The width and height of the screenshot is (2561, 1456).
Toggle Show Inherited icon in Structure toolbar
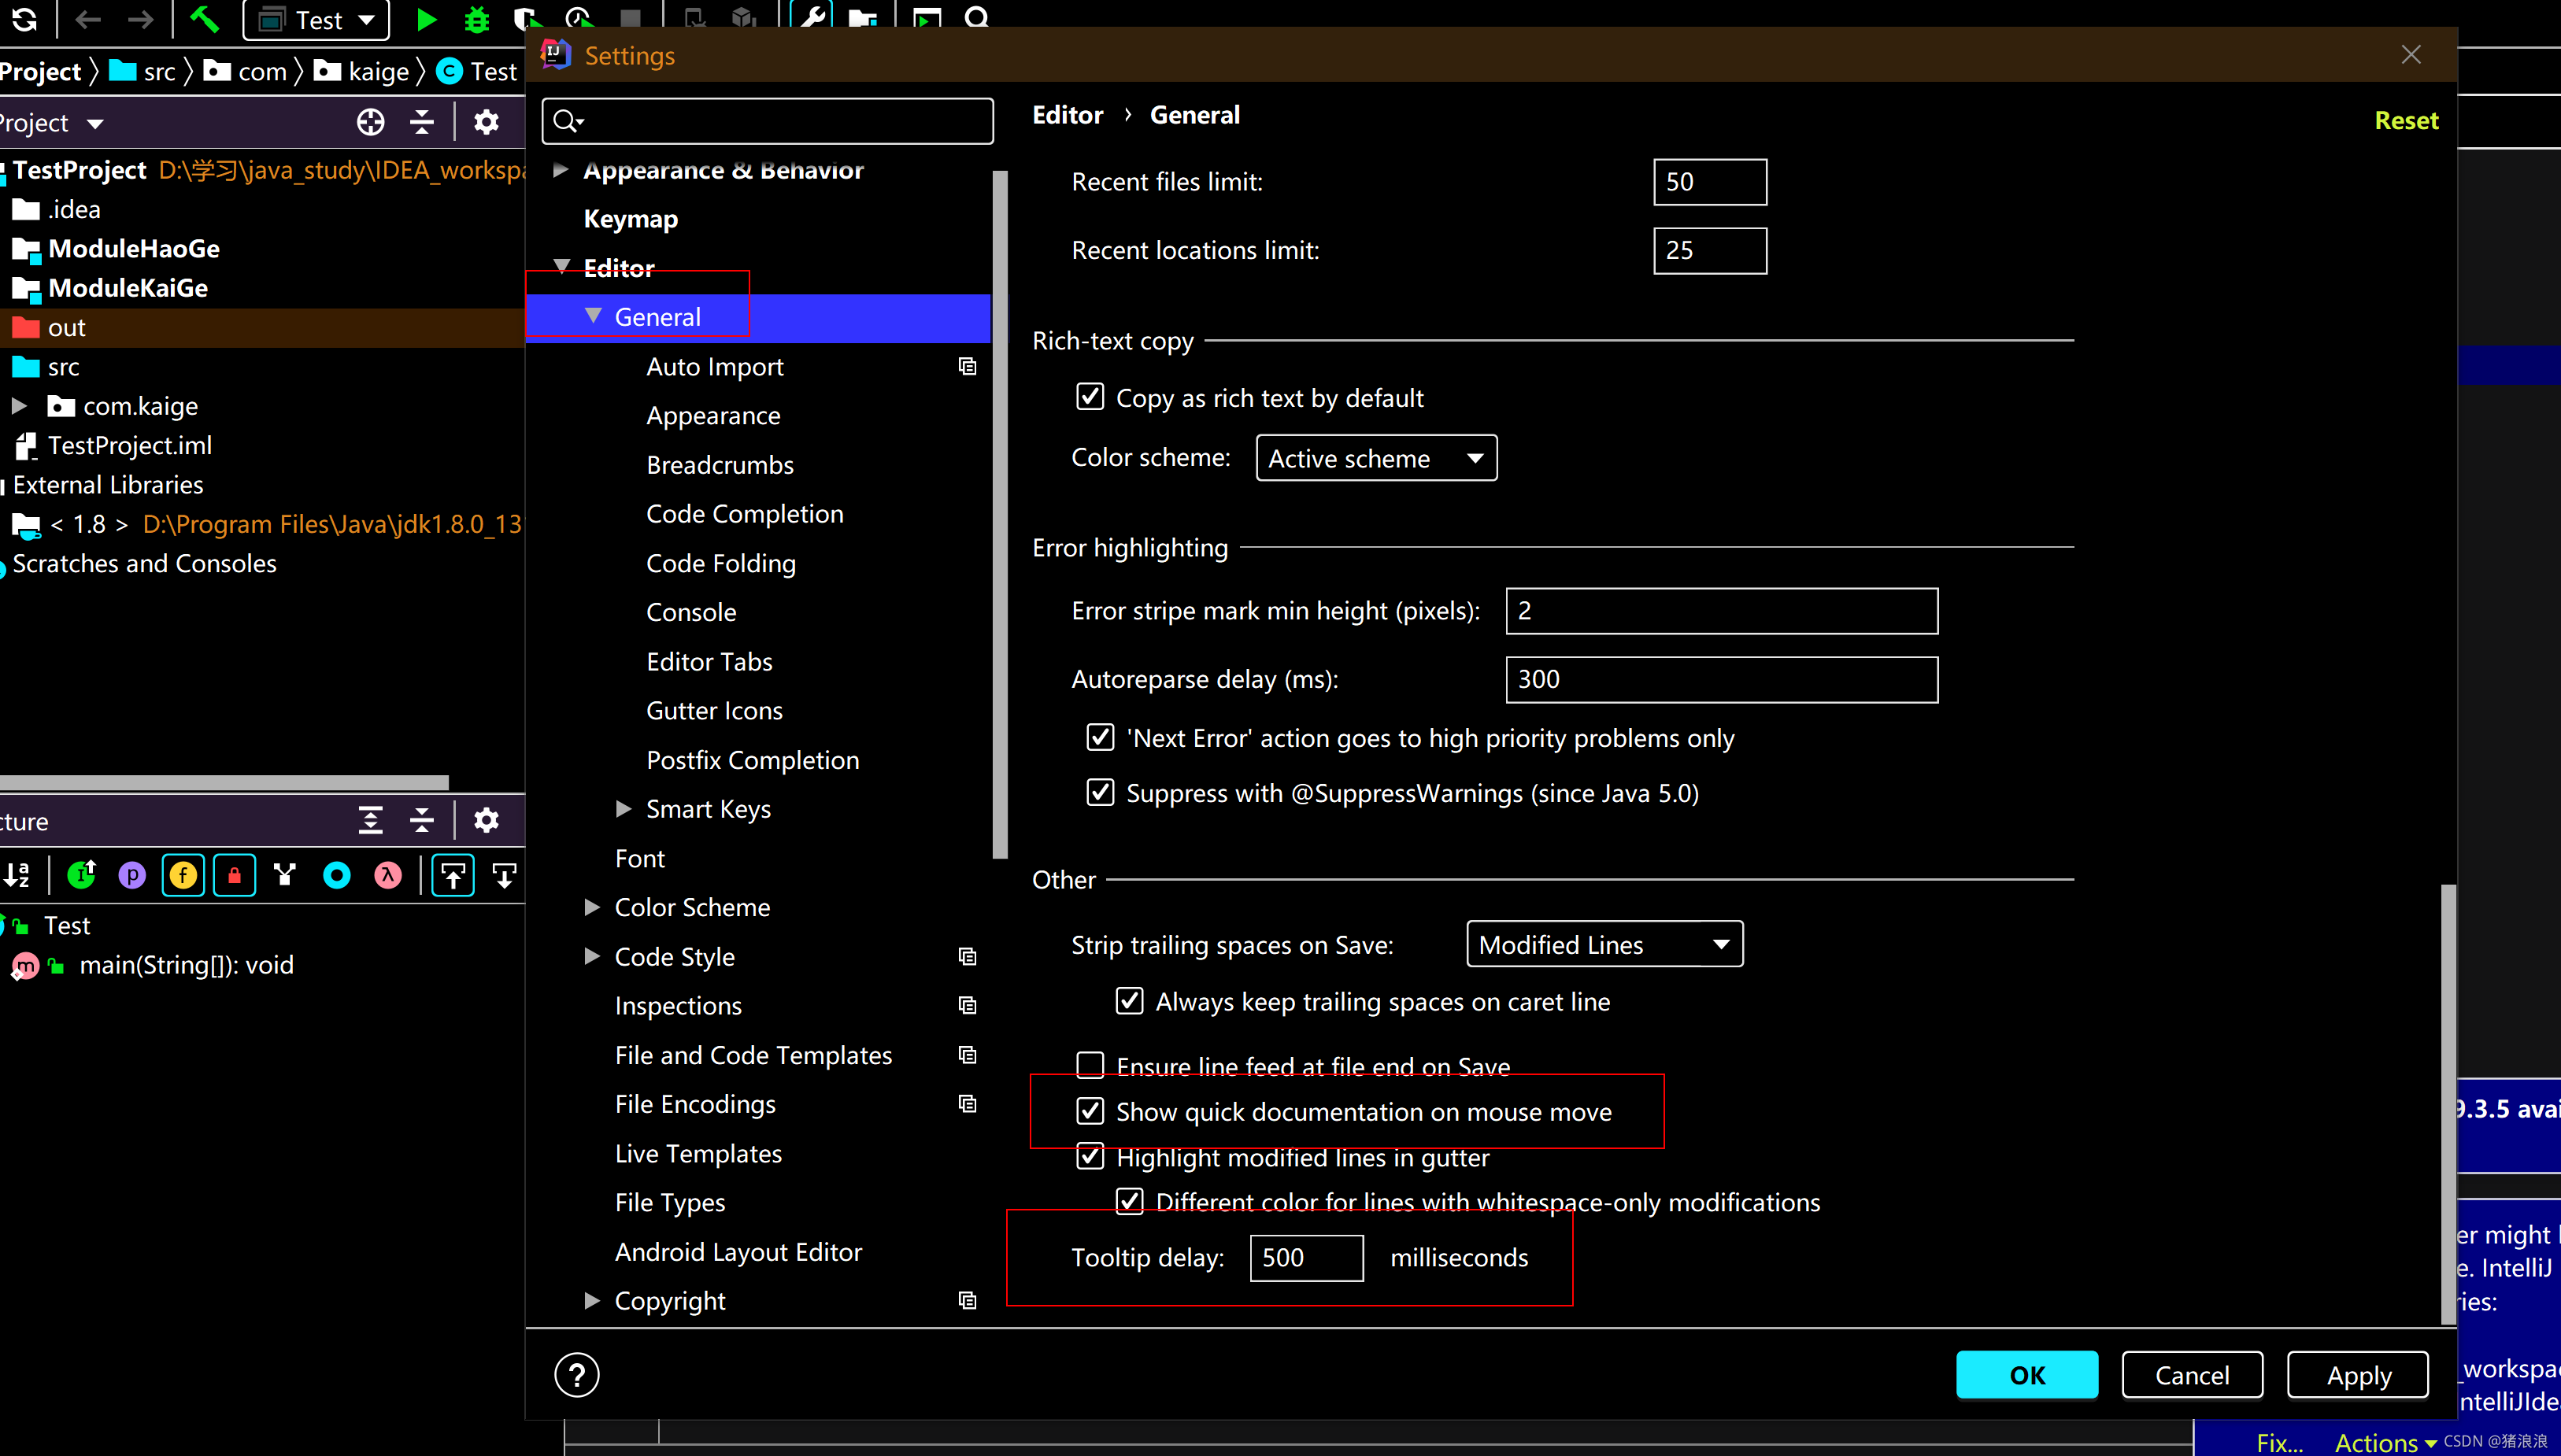pyautogui.click(x=81, y=875)
